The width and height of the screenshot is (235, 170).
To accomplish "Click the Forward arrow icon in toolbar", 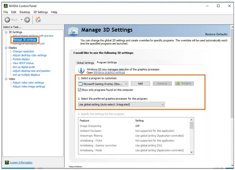I will pos(27,20).
